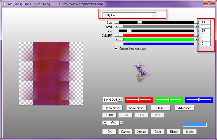Click the Line slider right arrow
Viewport: 217px width, 140px height.
(x=197, y=31)
